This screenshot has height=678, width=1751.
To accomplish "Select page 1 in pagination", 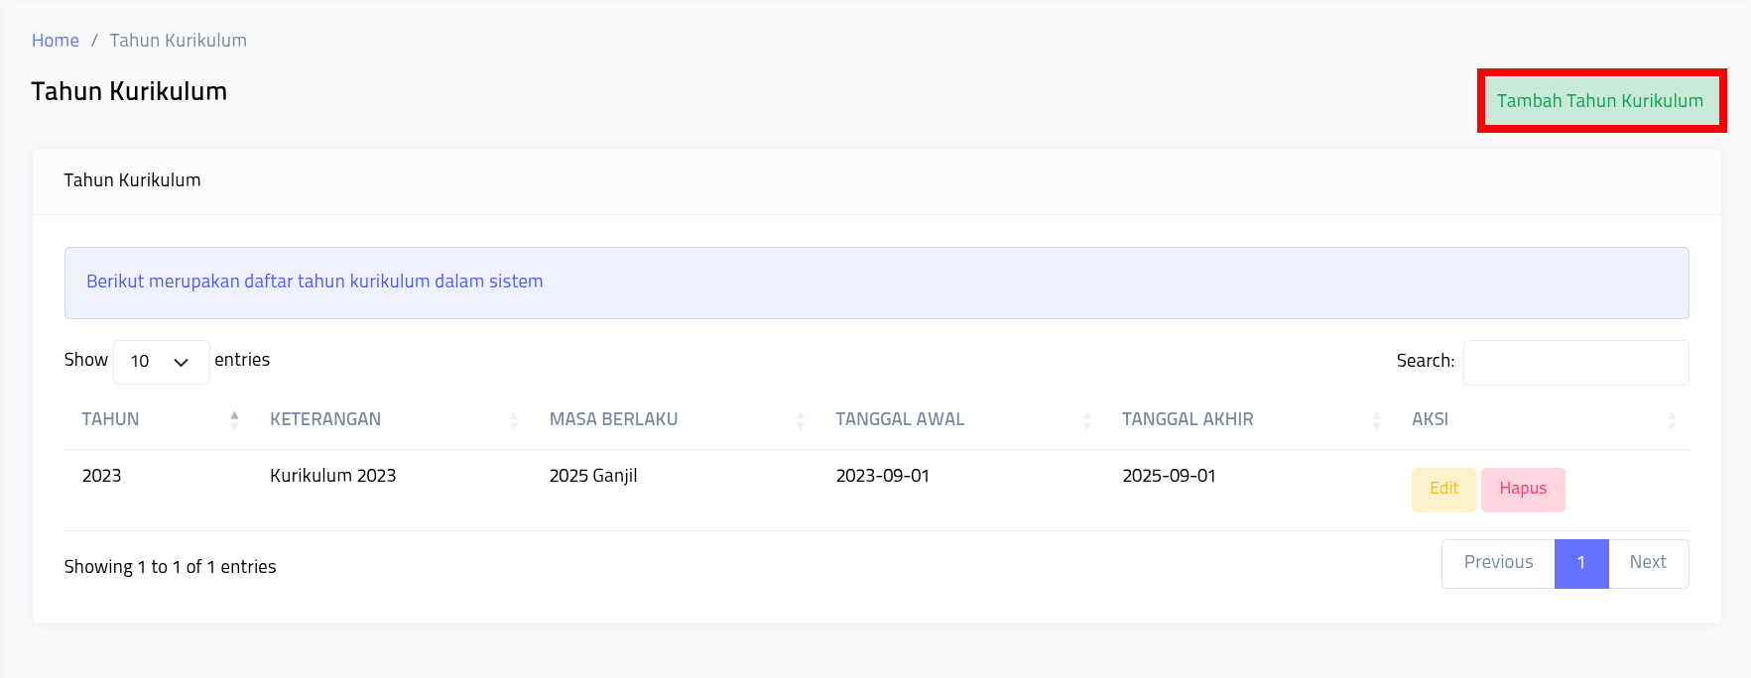I will click(1580, 563).
